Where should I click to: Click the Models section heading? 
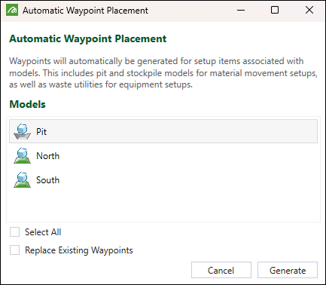click(27, 104)
